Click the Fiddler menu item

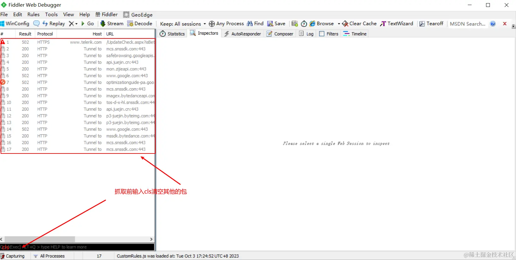(x=106, y=14)
